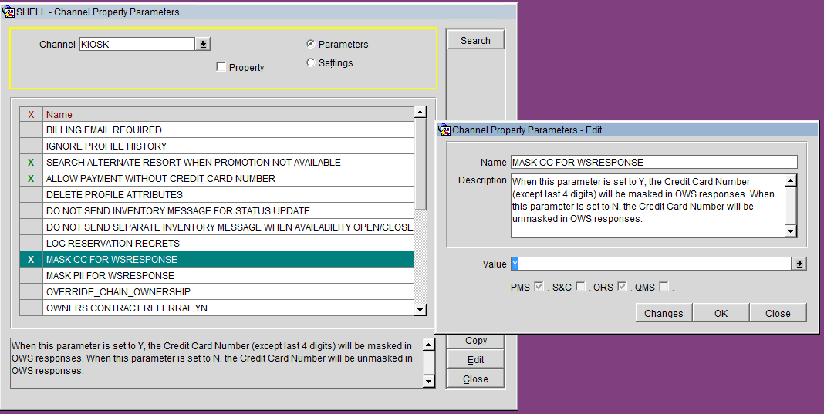Select the Settings radio button

[x=310, y=63]
